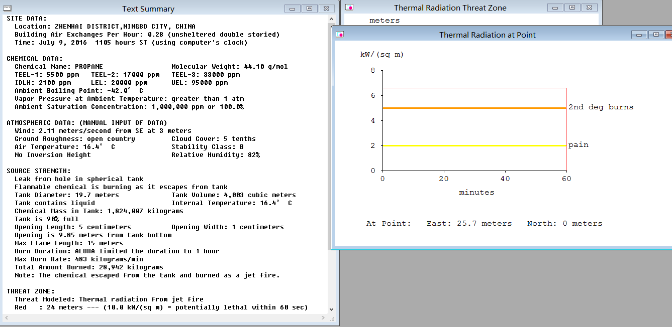The height and width of the screenshot is (327, 672).
Task: Click the 'THREAT ZONE:' heading
Action: pyautogui.click(x=31, y=291)
